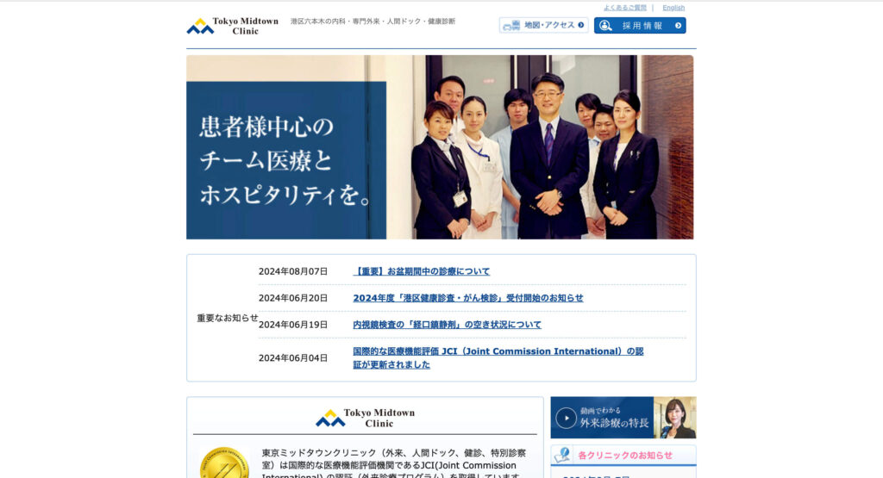Click the Tokyo Midtown Clinic header logo

[x=232, y=26]
